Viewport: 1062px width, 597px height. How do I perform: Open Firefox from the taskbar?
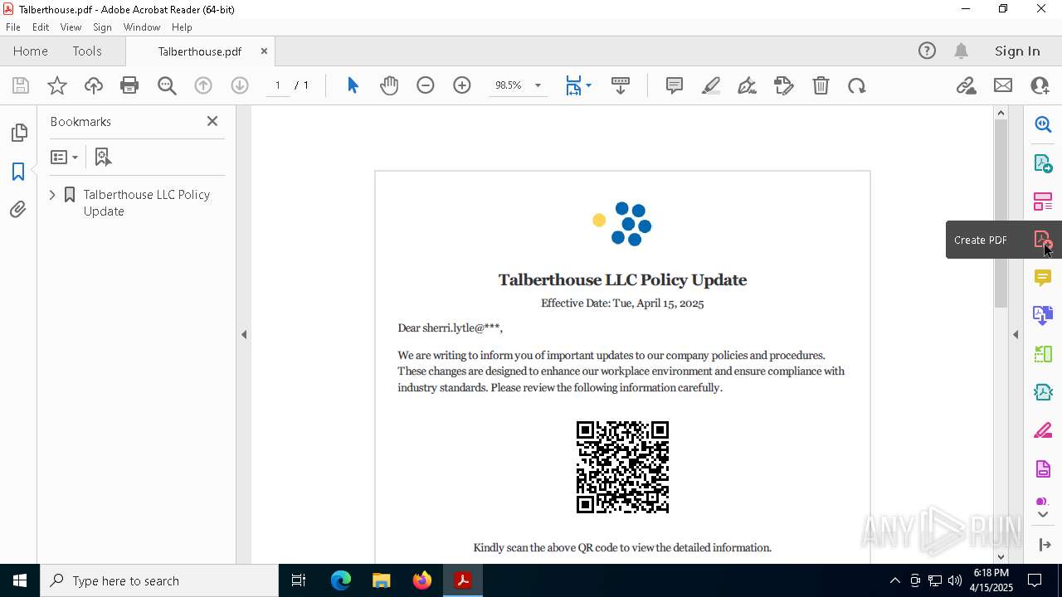422,580
